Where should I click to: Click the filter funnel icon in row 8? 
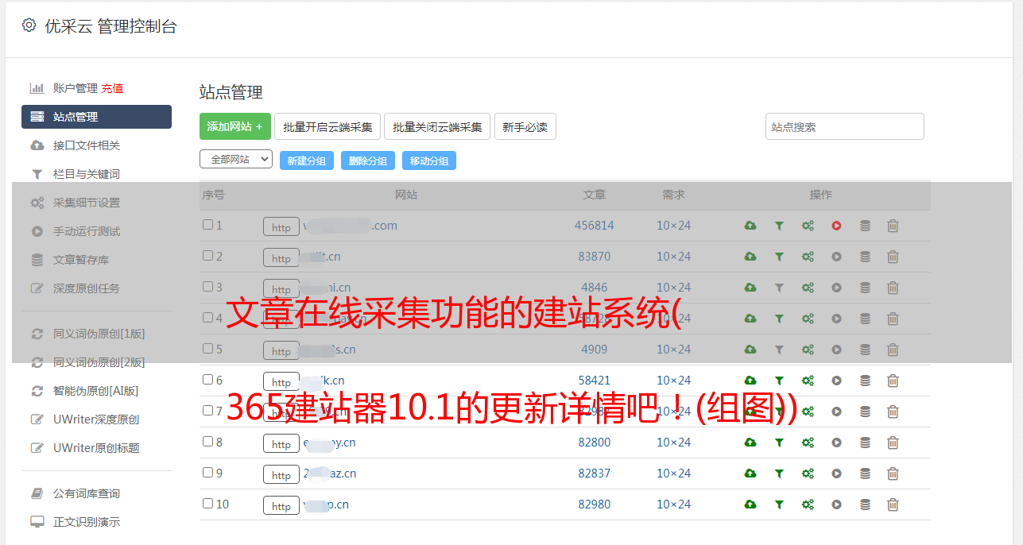click(x=779, y=443)
